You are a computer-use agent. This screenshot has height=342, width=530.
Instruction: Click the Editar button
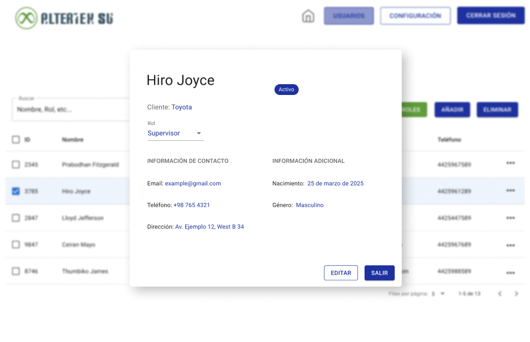tap(341, 273)
